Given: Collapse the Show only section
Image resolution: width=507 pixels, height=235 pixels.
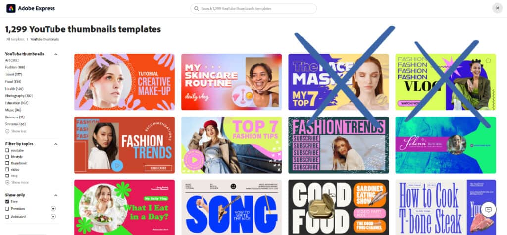Looking at the screenshot, I should point(55,195).
